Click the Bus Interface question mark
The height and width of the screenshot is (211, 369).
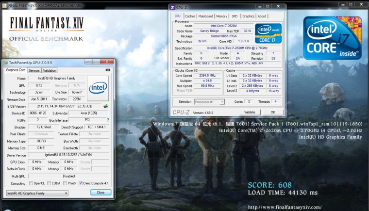[108, 120]
